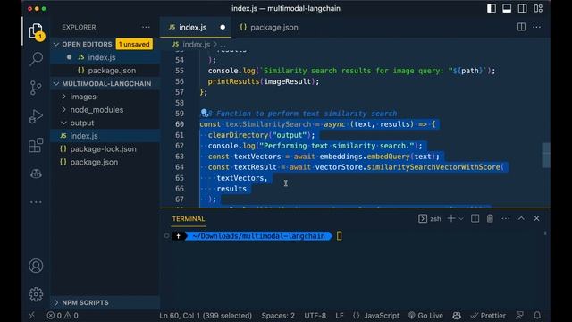This screenshot has width=572, height=322.
Task: Click index.js breadcrumb above the editor
Action: tap(197, 44)
